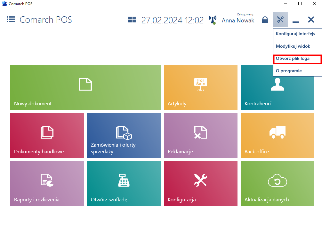Open the Reklamacje tile
Screen dimensions: 322x242
tap(201, 135)
